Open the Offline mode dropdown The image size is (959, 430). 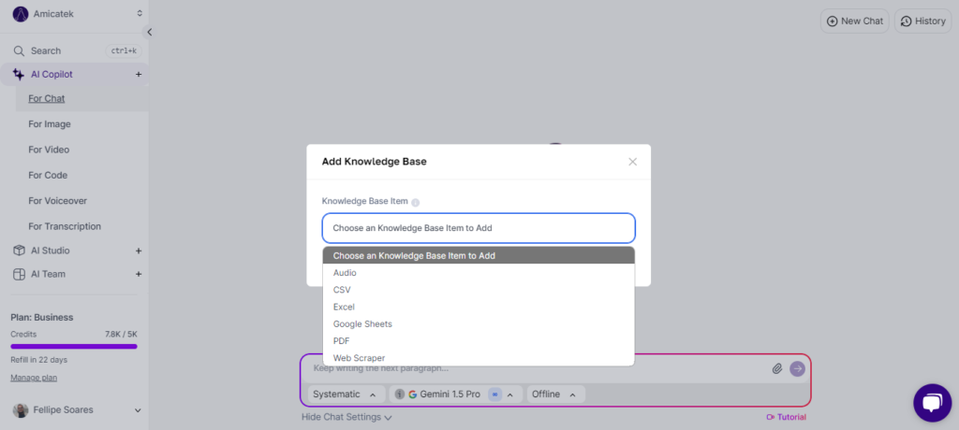[555, 394]
